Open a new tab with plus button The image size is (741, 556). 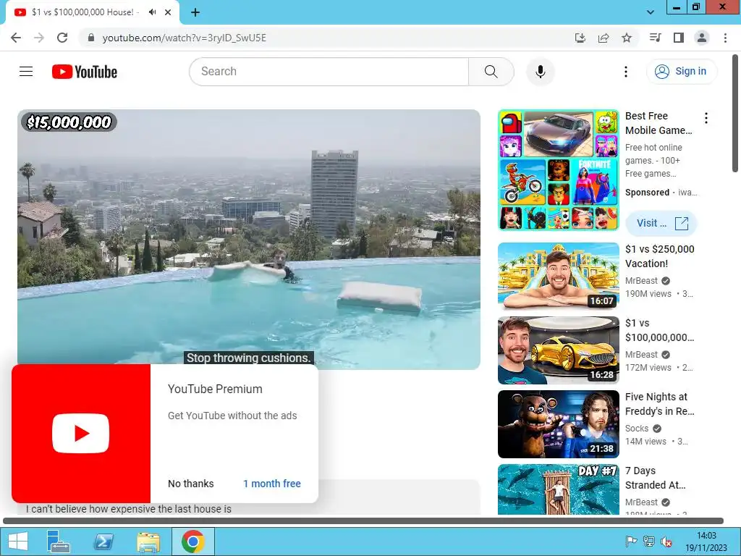pyautogui.click(x=195, y=13)
